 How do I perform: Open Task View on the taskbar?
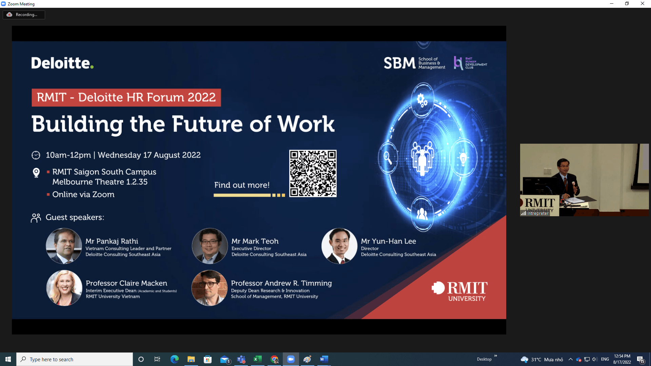point(157,359)
